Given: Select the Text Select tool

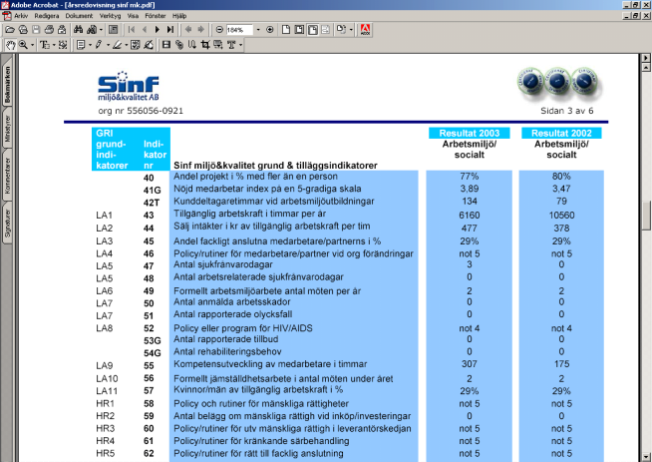Looking at the screenshot, I should (45, 45).
